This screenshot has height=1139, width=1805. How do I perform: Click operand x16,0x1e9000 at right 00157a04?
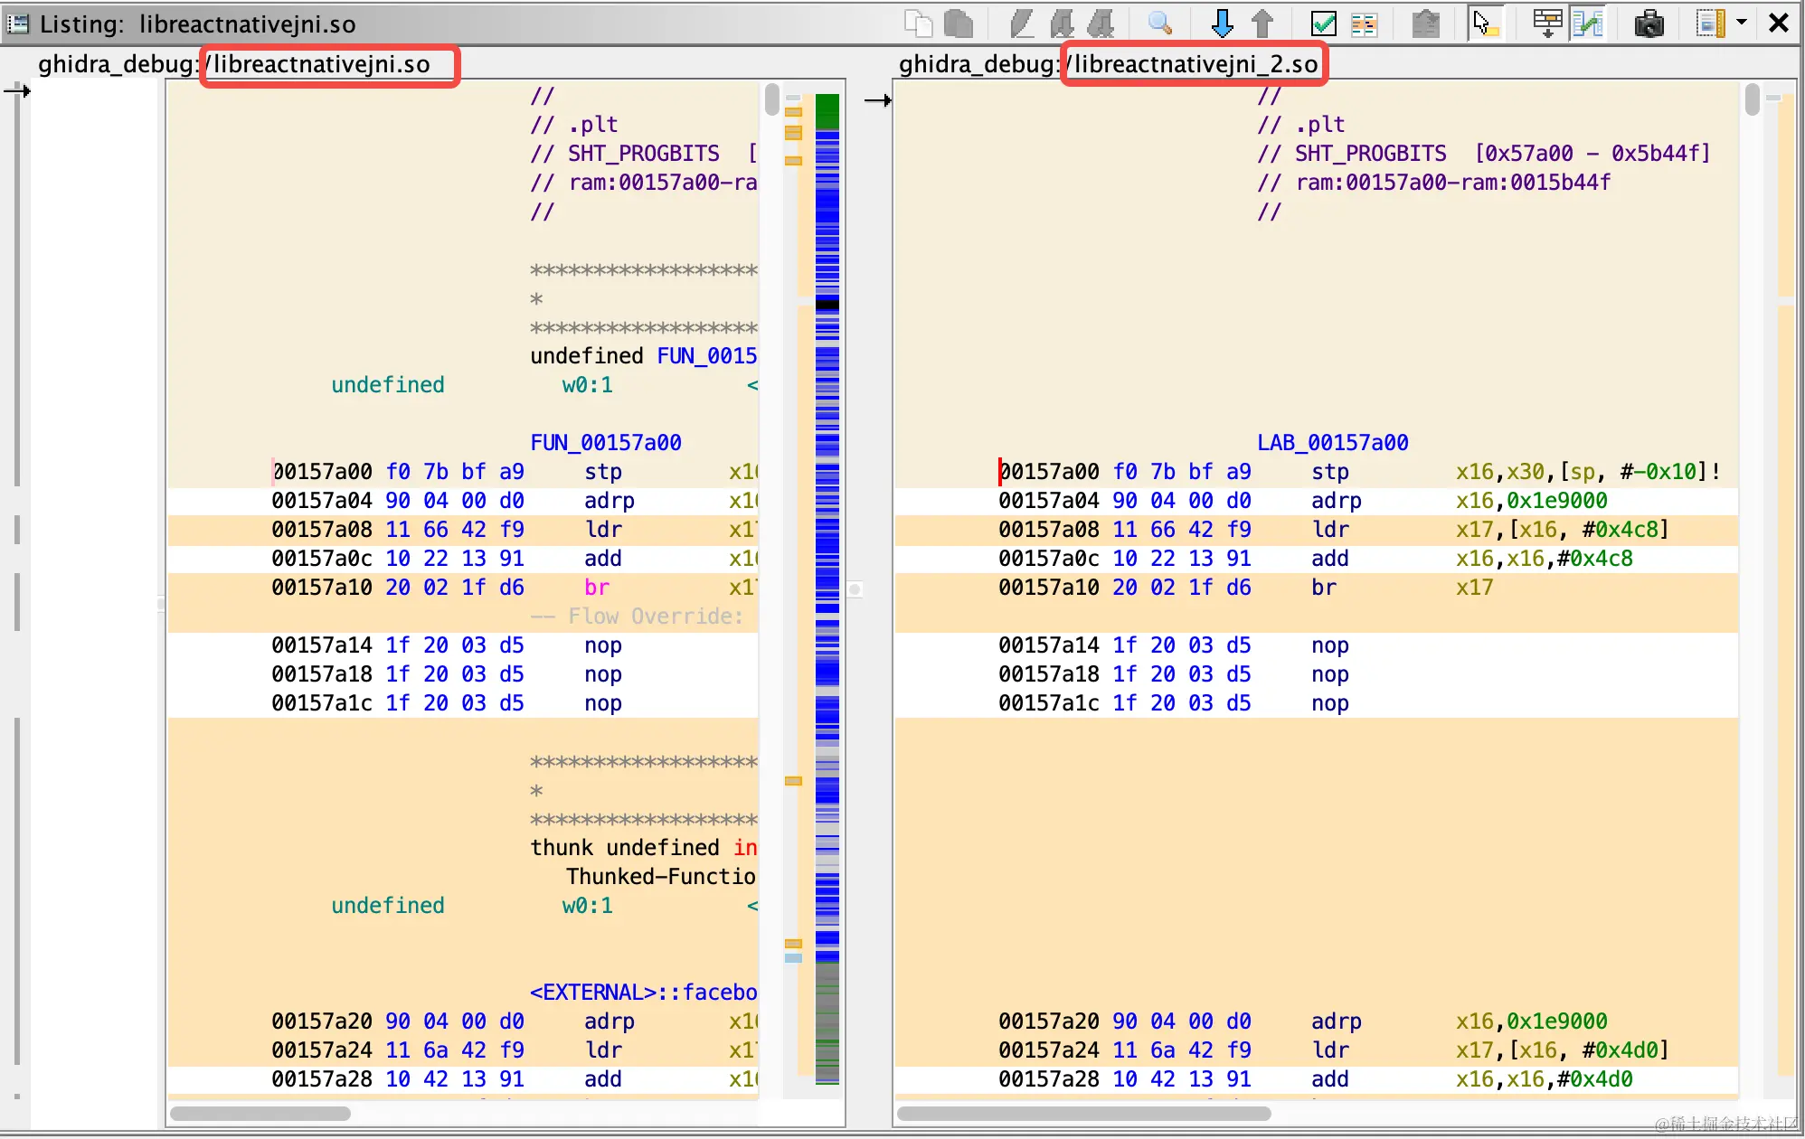[x=1531, y=501]
